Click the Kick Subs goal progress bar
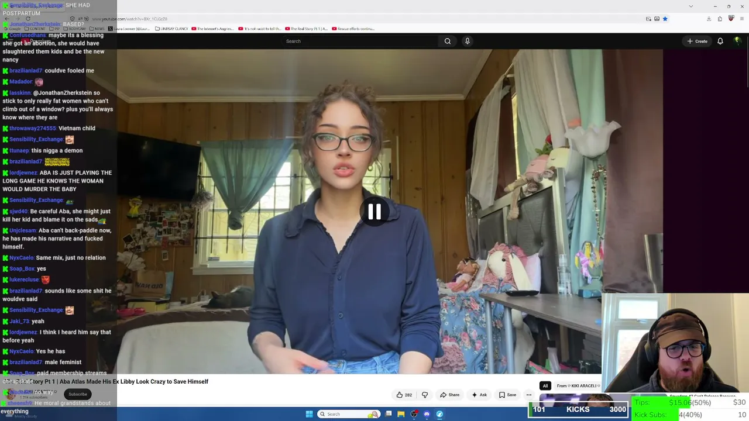This screenshot has width=749, height=421. 690,415
